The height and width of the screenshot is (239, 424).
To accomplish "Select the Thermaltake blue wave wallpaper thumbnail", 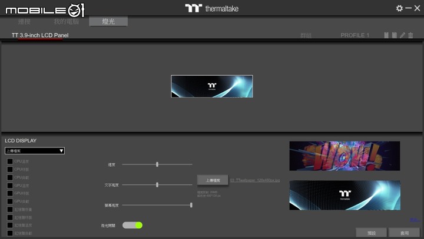I will (344, 196).
